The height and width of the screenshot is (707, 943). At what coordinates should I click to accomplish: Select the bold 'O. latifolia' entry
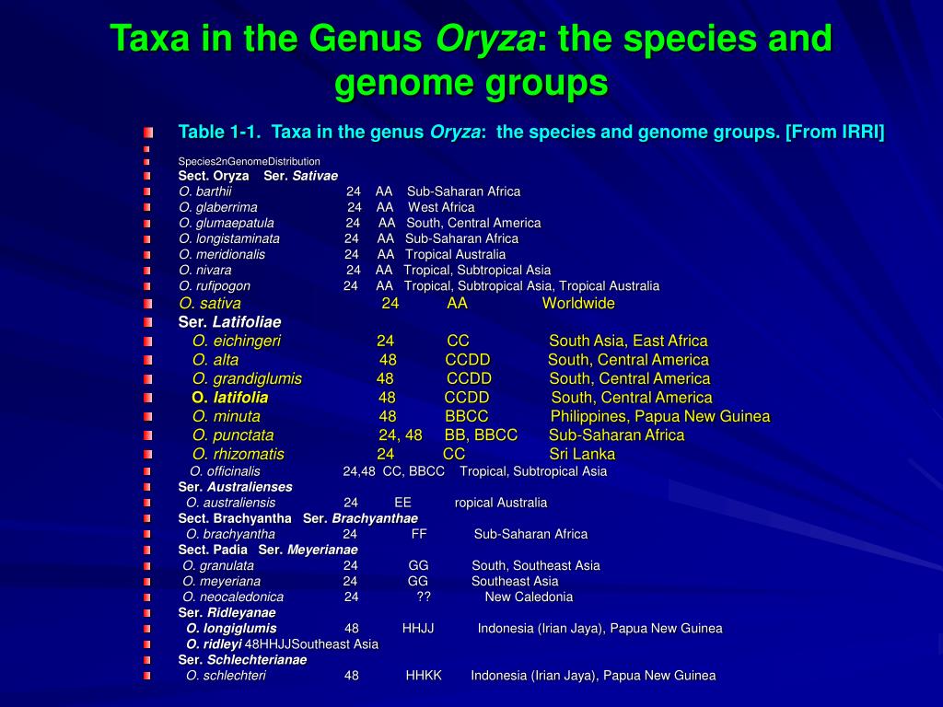click(x=229, y=398)
